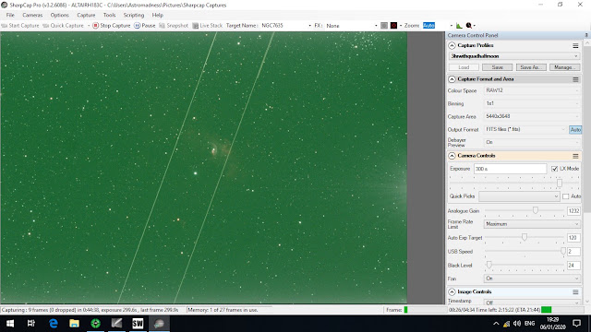Open the Capture Profiles hamburger menu

pos(575,45)
